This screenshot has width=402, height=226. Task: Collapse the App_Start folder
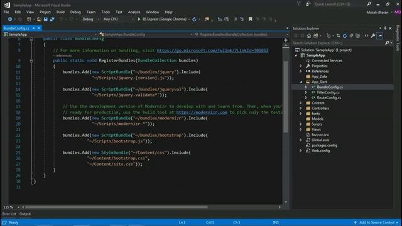(x=301, y=82)
